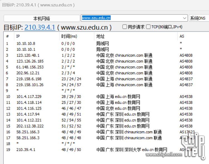
Task: Click the 52 / 54 / 55 time cell
Action: point(71,120)
